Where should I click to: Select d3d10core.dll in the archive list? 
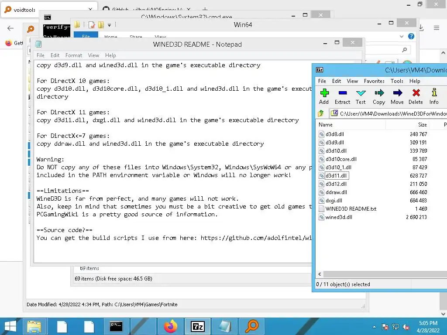pyautogui.click(x=341, y=159)
